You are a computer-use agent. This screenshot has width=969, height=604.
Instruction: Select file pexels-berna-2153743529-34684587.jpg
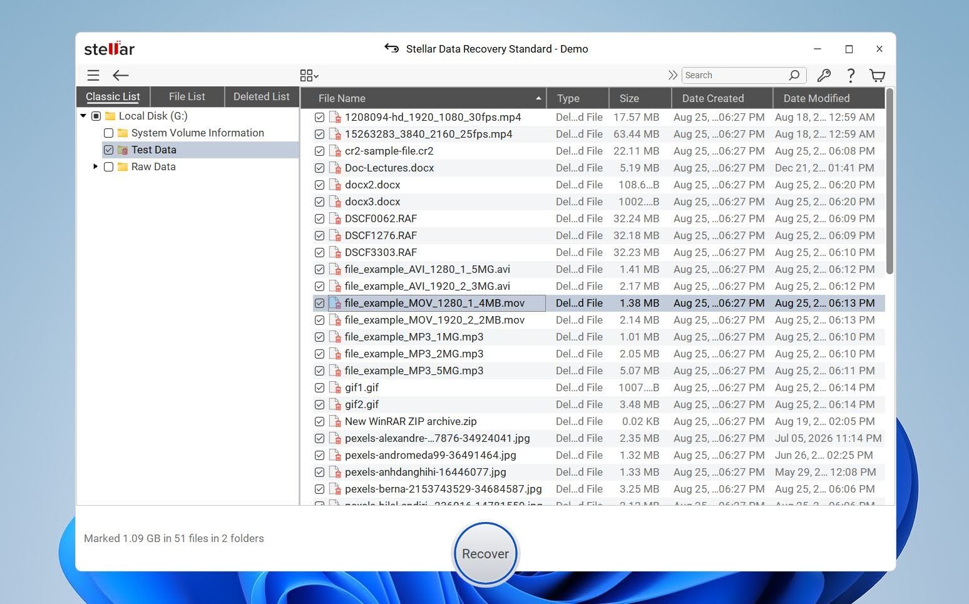point(443,489)
